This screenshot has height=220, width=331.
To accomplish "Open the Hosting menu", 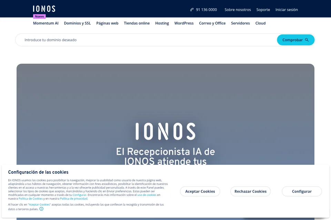I will coord(162,23).
